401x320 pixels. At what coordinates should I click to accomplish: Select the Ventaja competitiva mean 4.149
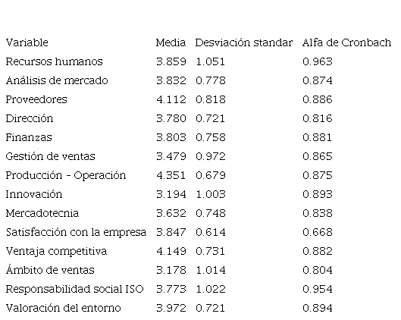pos(171,251)
